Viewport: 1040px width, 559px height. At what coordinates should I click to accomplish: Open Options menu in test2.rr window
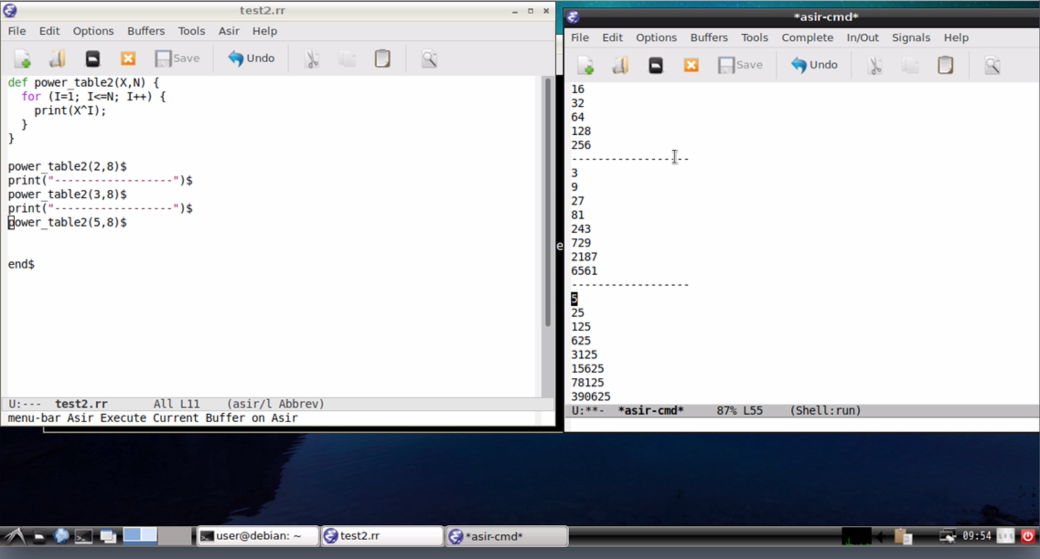(x=93, y=31)
